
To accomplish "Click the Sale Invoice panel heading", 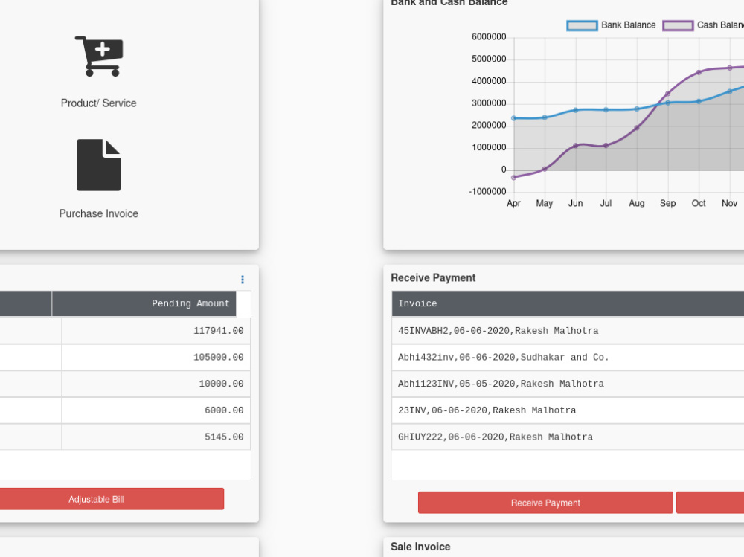I will tap(420, 547).
